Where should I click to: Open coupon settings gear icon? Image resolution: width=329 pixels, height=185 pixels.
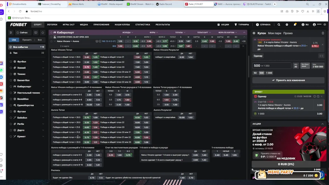click(254, 33)
